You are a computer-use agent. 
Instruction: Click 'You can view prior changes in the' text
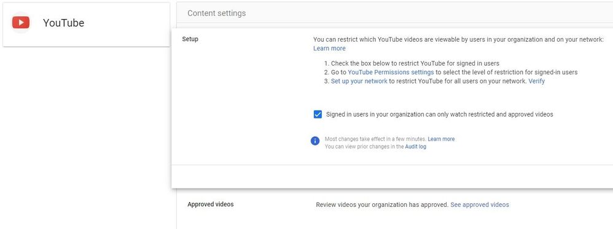pyautogui.click(x=364, y=147)
